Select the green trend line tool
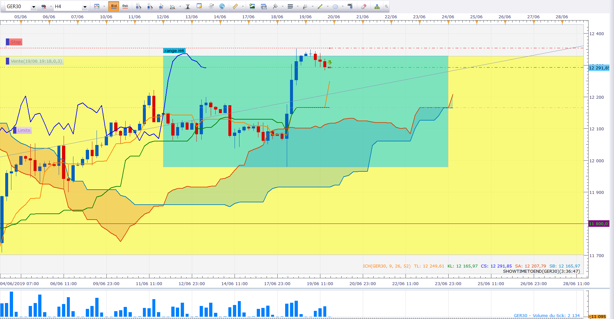This screenshot has height=319, width=614. [320, 7]
